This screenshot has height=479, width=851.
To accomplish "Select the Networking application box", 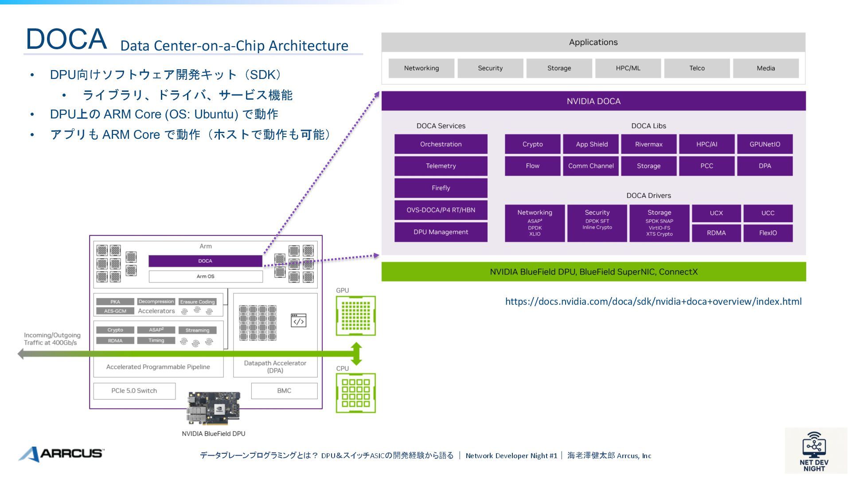I will [421, 68].
